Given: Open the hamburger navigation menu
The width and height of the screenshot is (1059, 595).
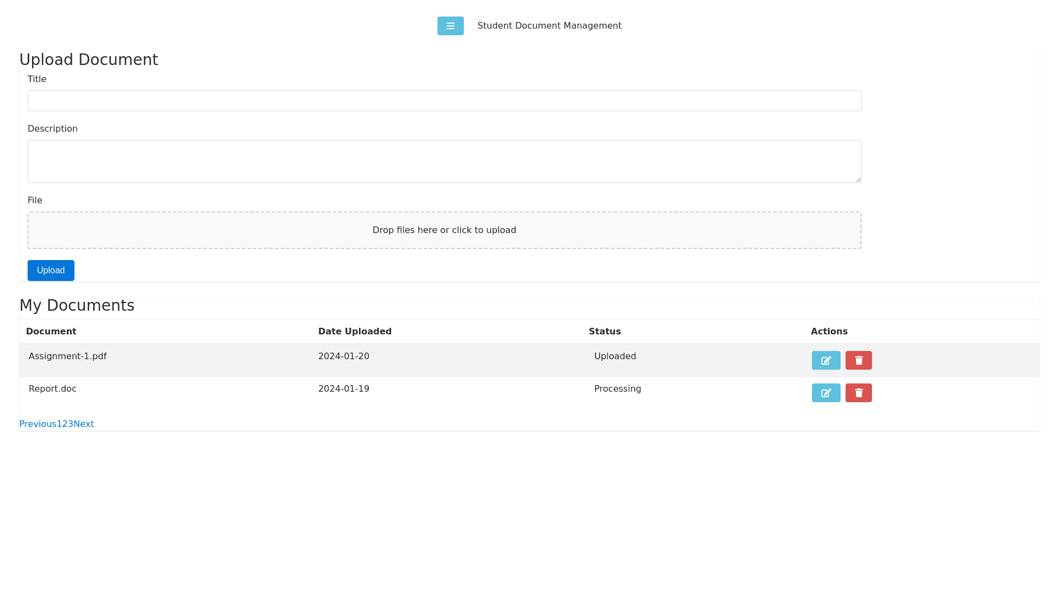Looking at the screenshot, I should pyautogui.click(x=450, y=25).
